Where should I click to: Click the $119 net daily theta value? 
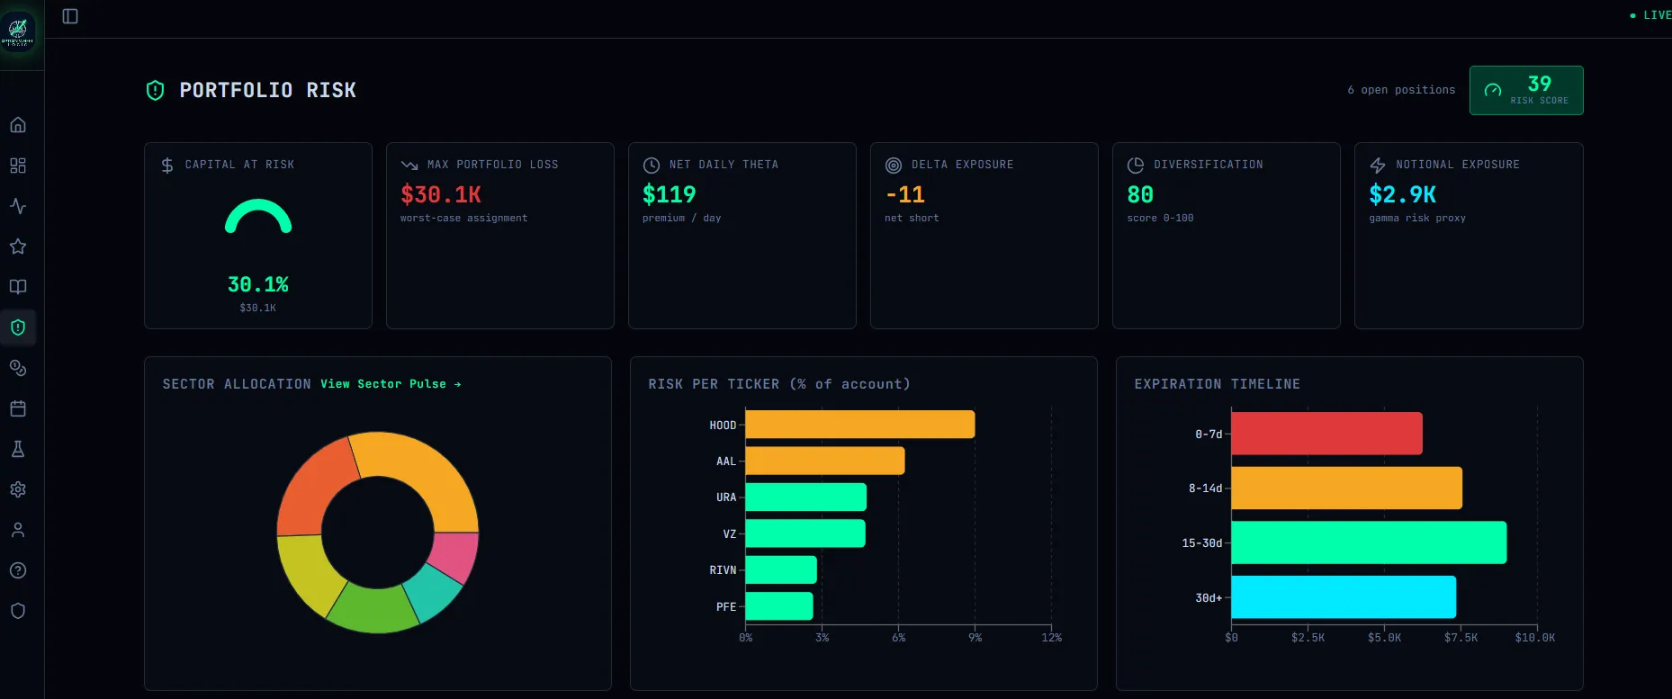(x=670, y=194)
